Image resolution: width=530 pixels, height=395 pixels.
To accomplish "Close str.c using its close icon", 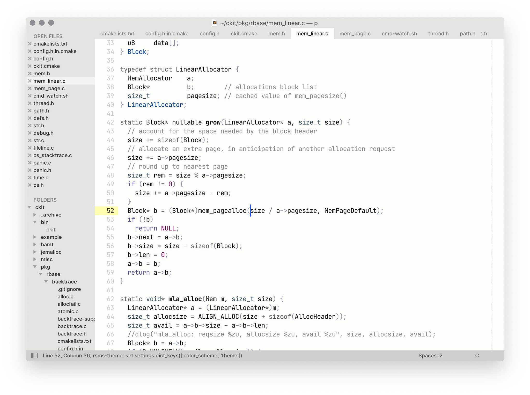I will coord(30,140).
